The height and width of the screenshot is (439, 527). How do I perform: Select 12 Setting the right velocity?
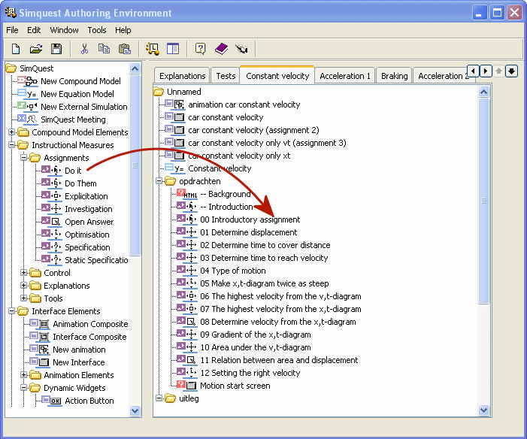click(x=250, y=373)
